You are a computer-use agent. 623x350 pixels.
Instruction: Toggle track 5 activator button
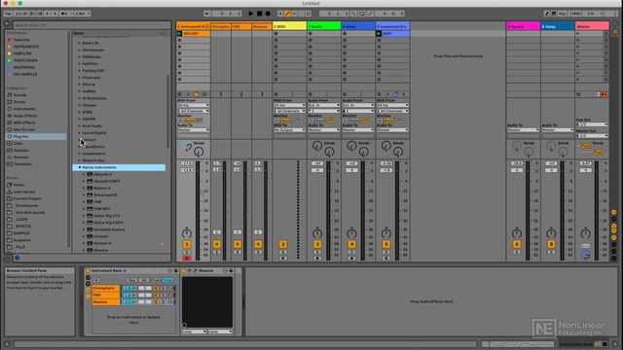point(385,244)
